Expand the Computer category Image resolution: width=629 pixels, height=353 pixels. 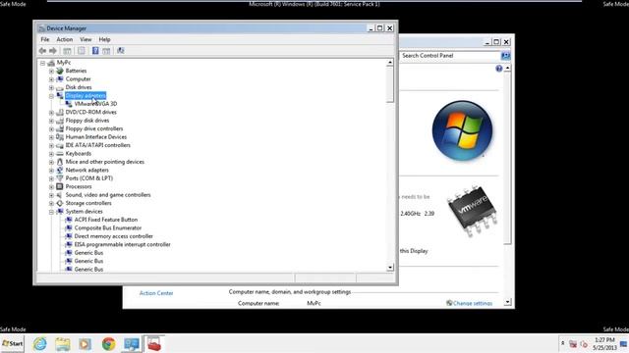pyautogui.click(x=51, y=79)
